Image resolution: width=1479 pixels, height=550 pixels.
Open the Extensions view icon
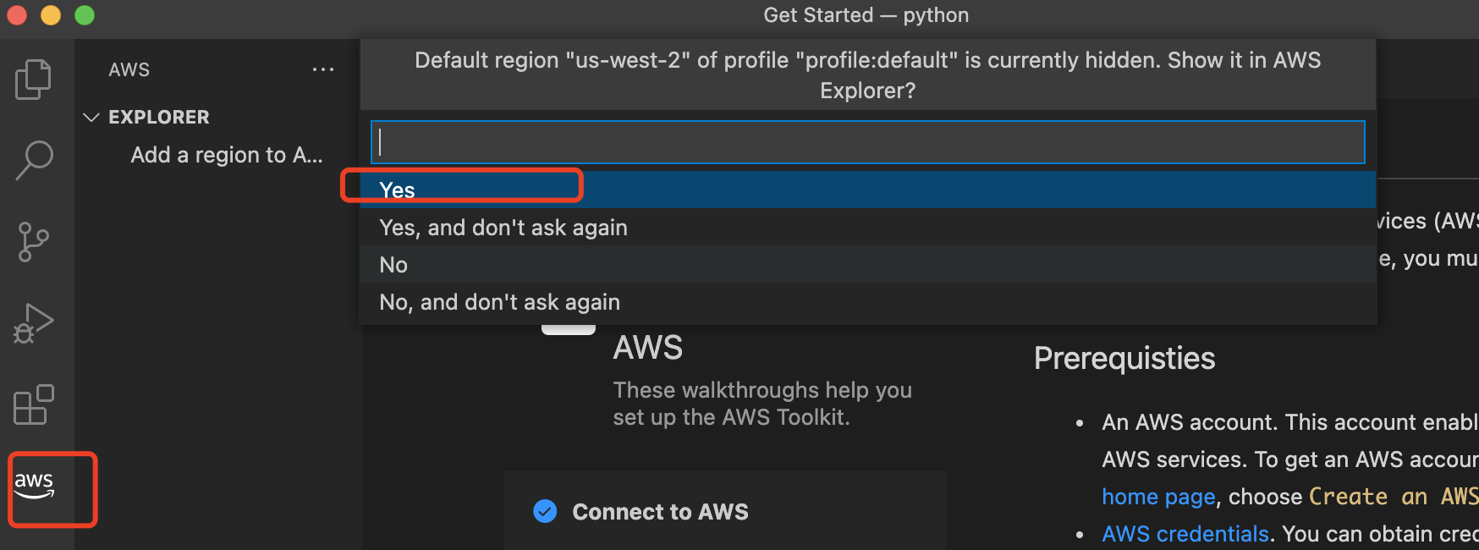[x=34, y=404]
